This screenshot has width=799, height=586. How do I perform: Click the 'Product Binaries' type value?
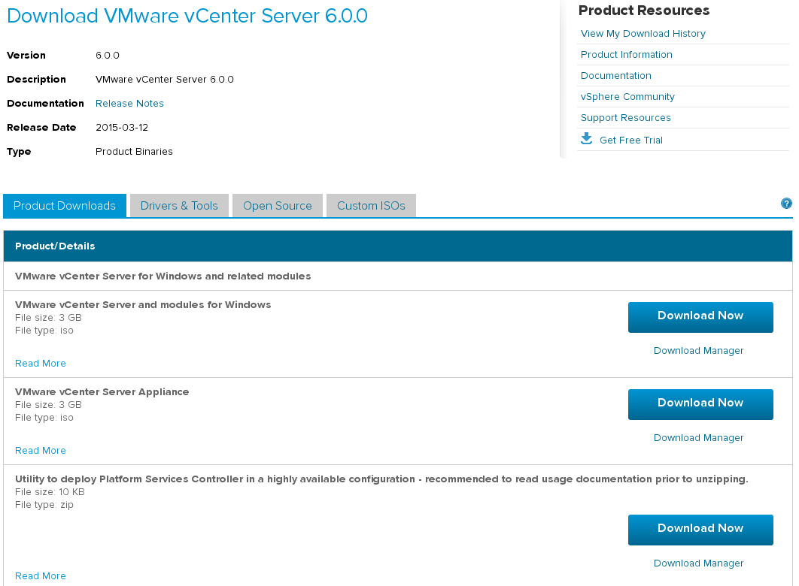(134, 152)
